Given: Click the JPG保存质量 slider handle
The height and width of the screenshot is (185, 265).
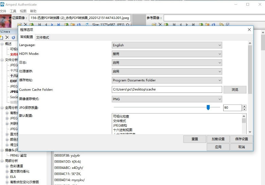Looking at the screenshot, I should [208, 107].
